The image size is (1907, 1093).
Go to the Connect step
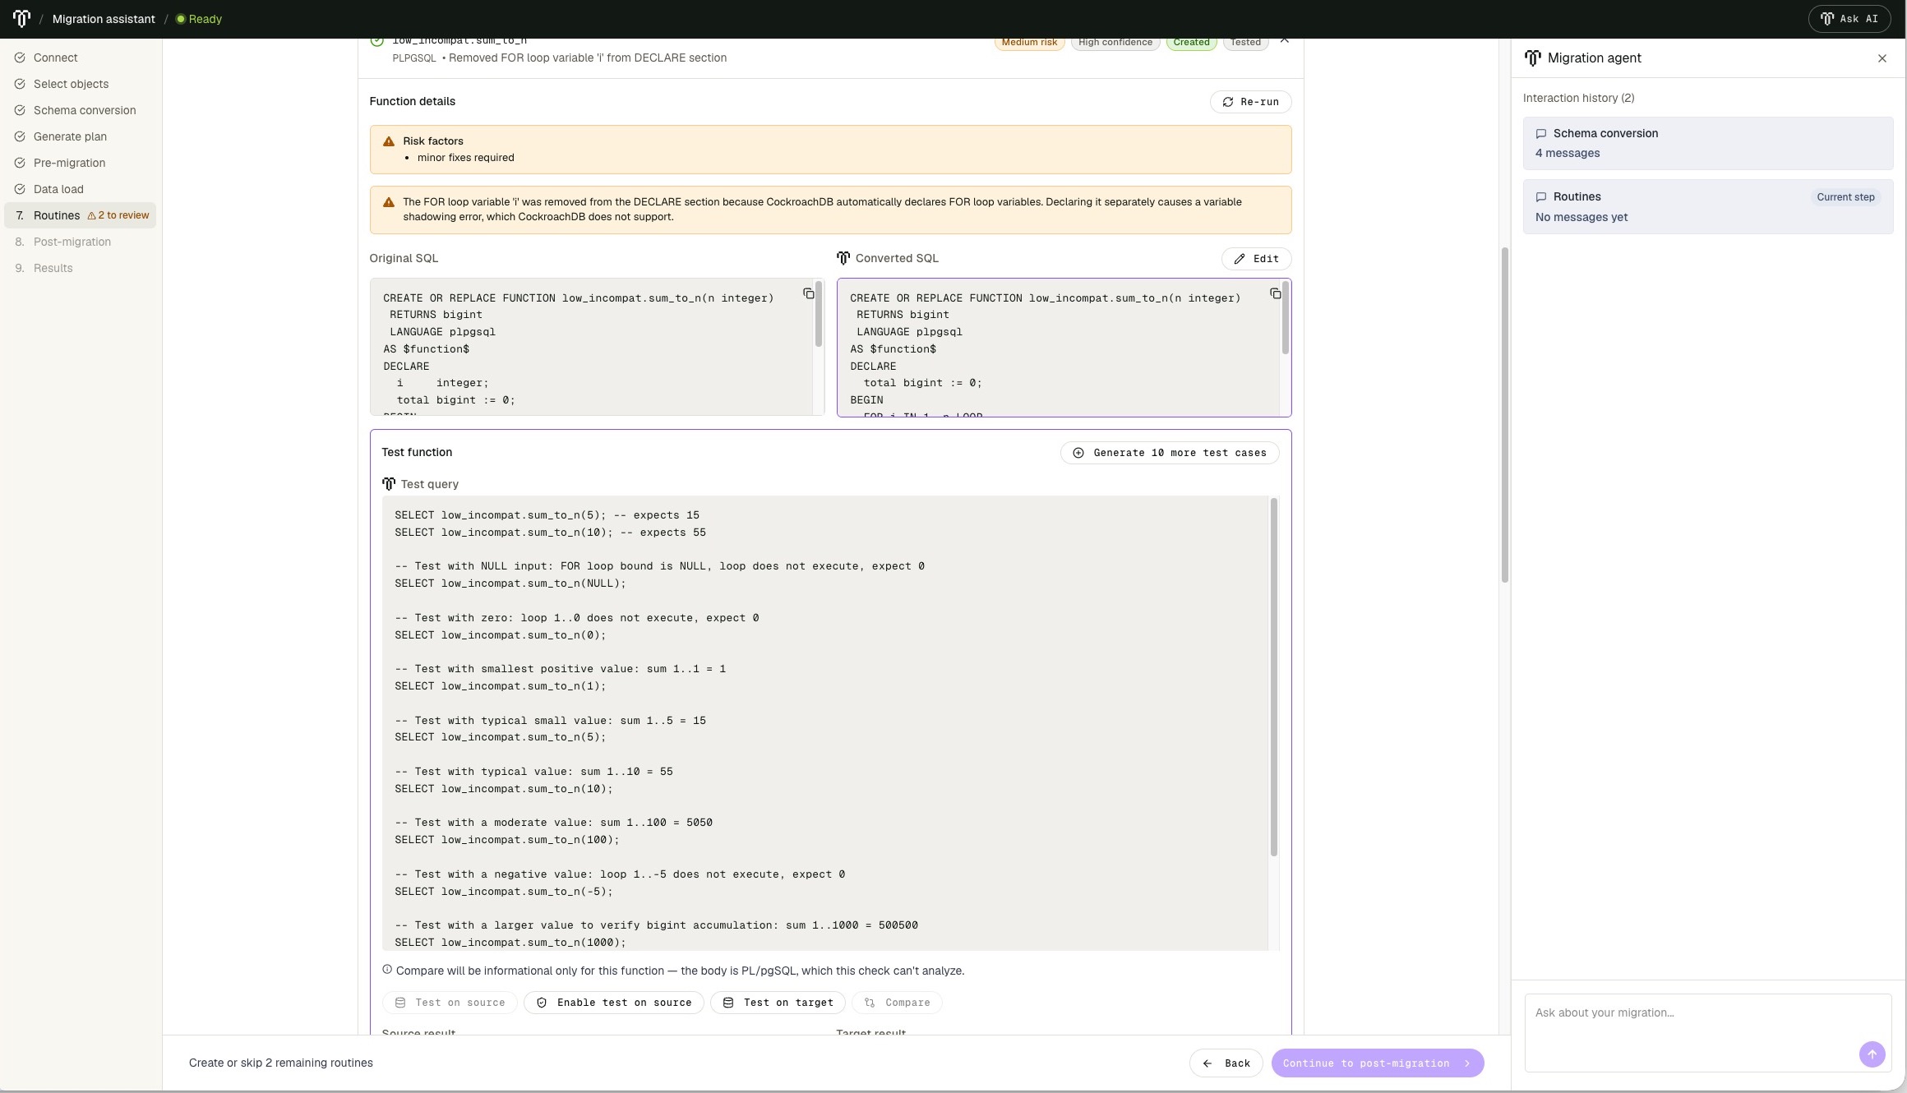pos(55,58)
